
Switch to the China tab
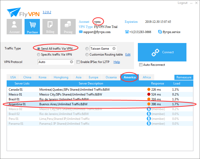tap(27, 77)
